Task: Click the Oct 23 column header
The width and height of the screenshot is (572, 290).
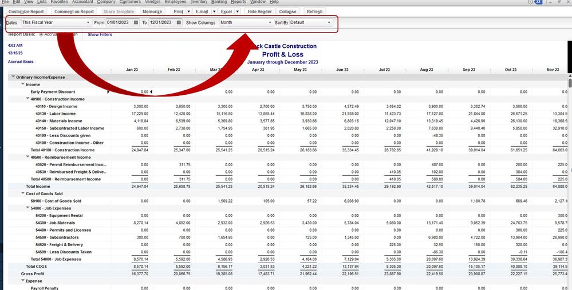Action: pos(511,70)
